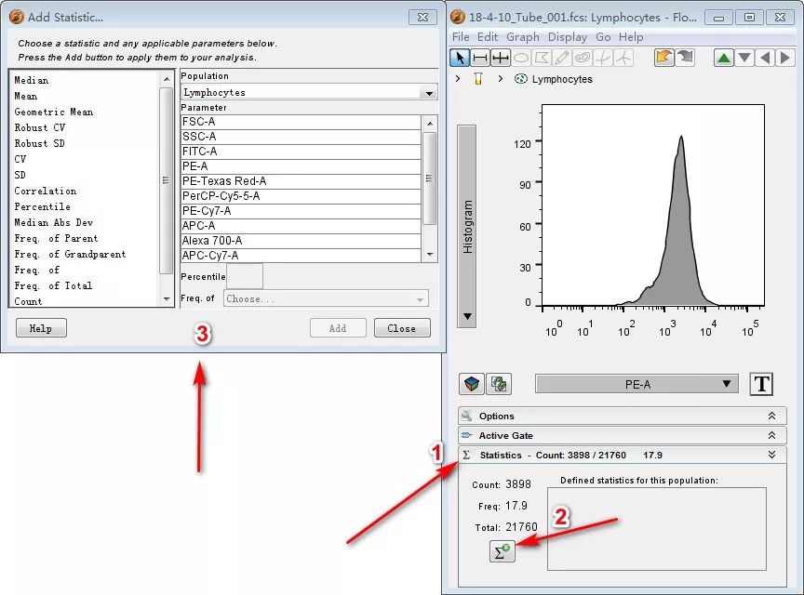Screen dimensions: 804x595
Task: Click the Active Gate icon
Action: pyautogui.click(x=466, y=435)
